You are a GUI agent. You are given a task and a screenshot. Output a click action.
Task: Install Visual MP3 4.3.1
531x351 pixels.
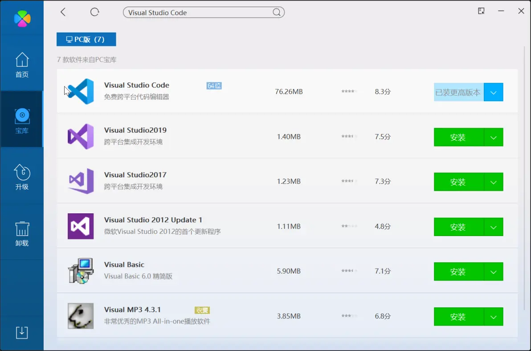458,317
